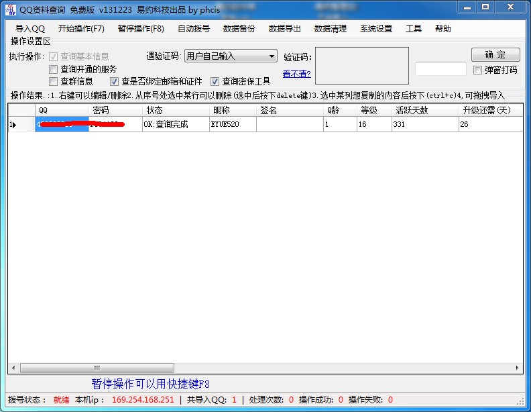Screen dimensions: 531x412
Task: Open the 自动拨号 menu
Action: (x=194, y=29)
